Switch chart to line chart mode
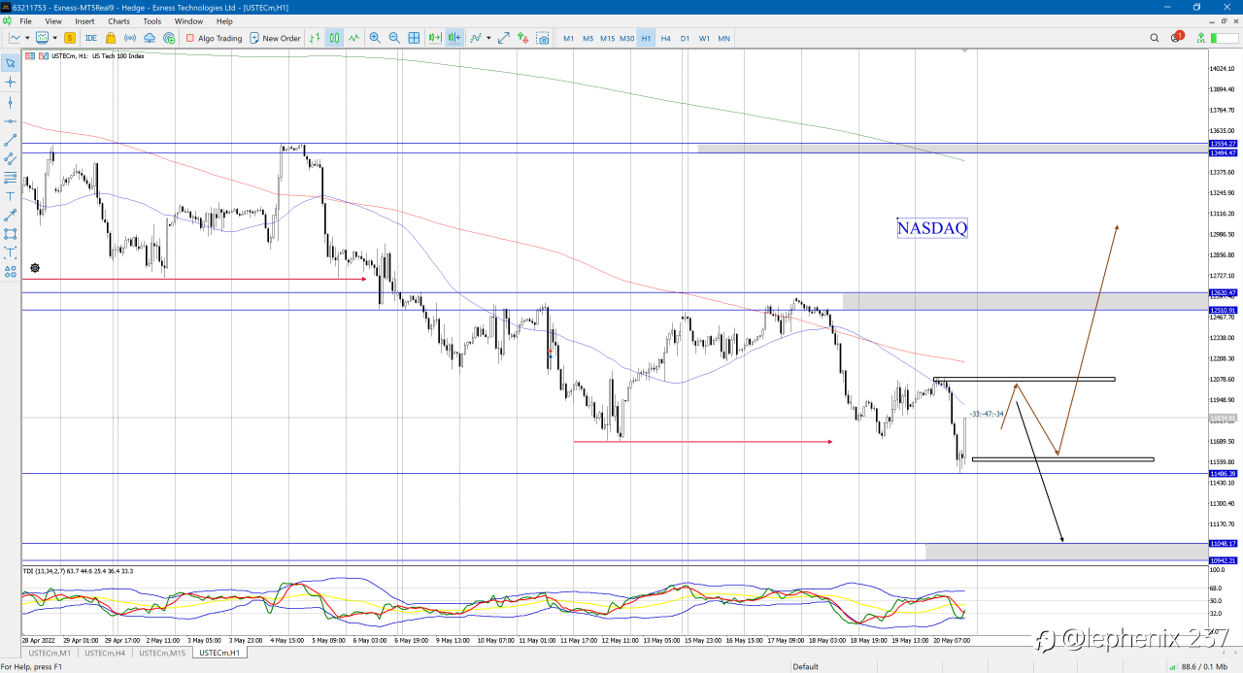1243x673 pixels. pos(353,38)
